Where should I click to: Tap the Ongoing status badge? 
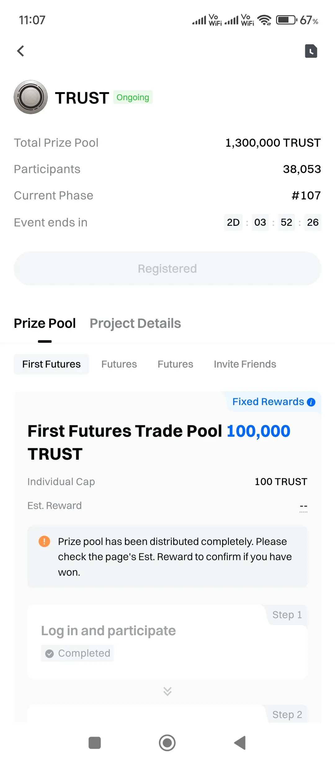click(133, 97)
